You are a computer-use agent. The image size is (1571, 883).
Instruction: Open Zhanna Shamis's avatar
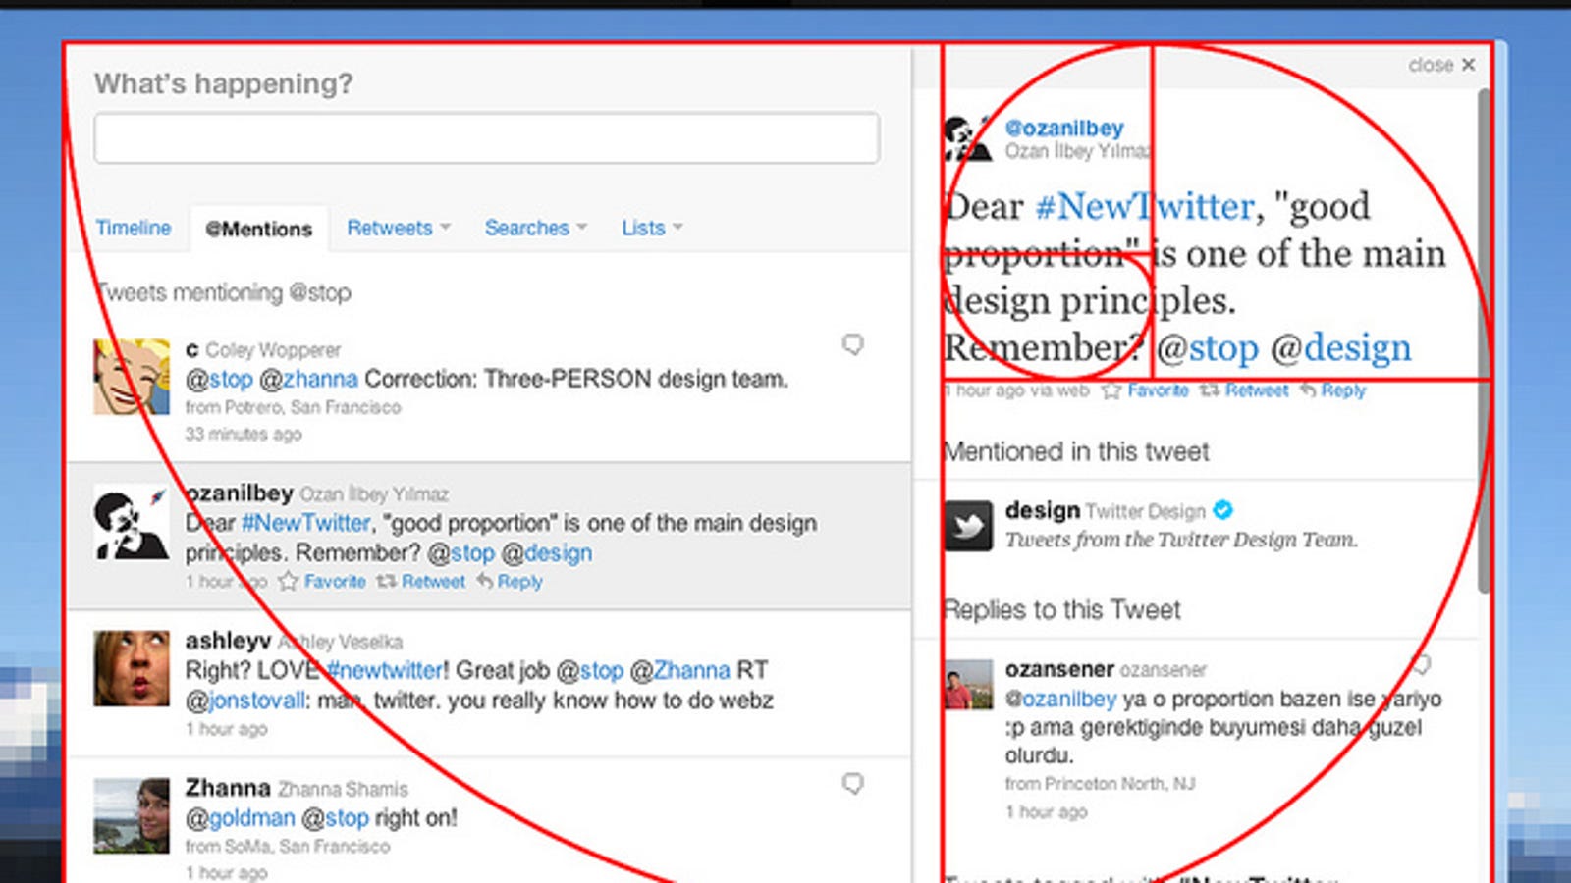click(x=132, y=815)
